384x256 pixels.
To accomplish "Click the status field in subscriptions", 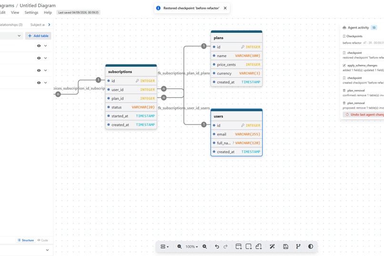I will 131,107.
